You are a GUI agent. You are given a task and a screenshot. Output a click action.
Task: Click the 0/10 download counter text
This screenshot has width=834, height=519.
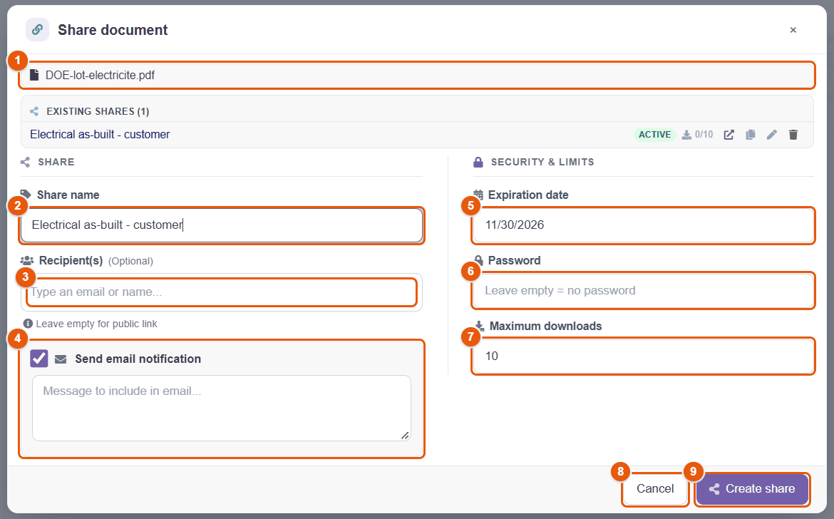[704, 135]
